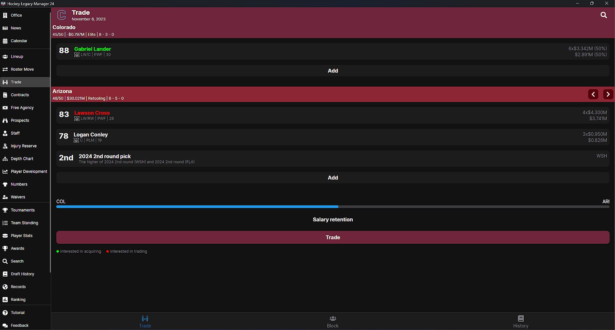Open Free Agency icon
Viewport: 615px width, 330px height.
(x=5, y=108)
